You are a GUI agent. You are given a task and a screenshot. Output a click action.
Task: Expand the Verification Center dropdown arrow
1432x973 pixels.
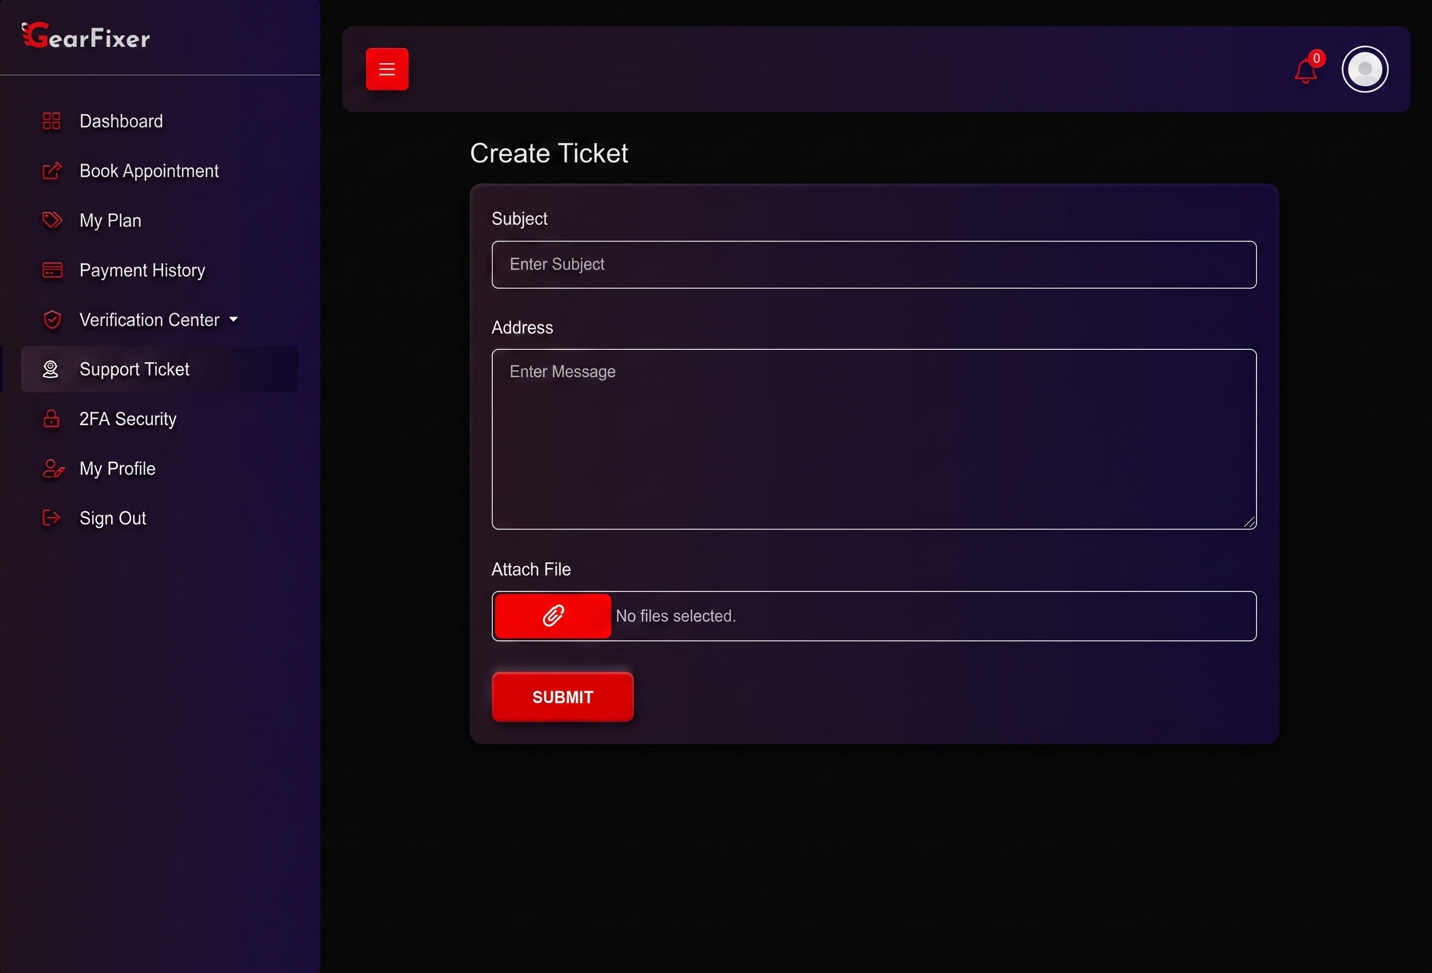click(234, 319)
